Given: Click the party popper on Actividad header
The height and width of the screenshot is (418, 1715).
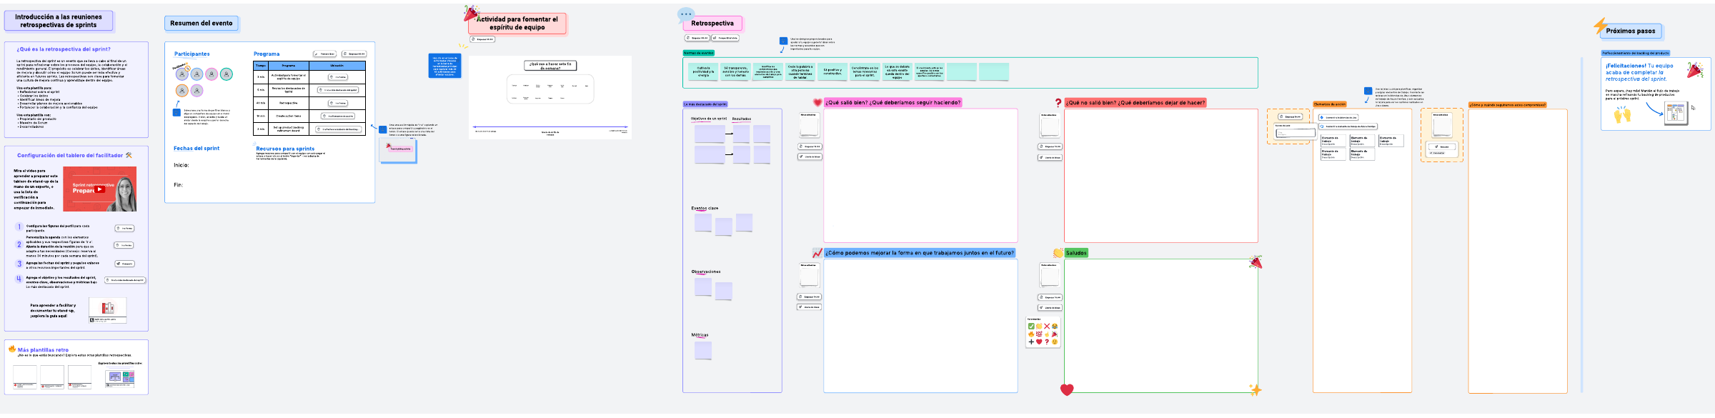Looking at the screenshot, I should point(470,13).
